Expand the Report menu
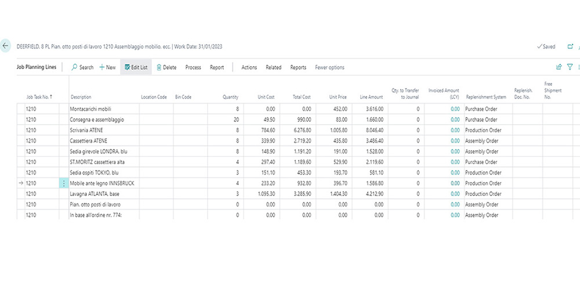Image resolution: width=580 pixels, height=290 pixels. (x=217, y=67)
